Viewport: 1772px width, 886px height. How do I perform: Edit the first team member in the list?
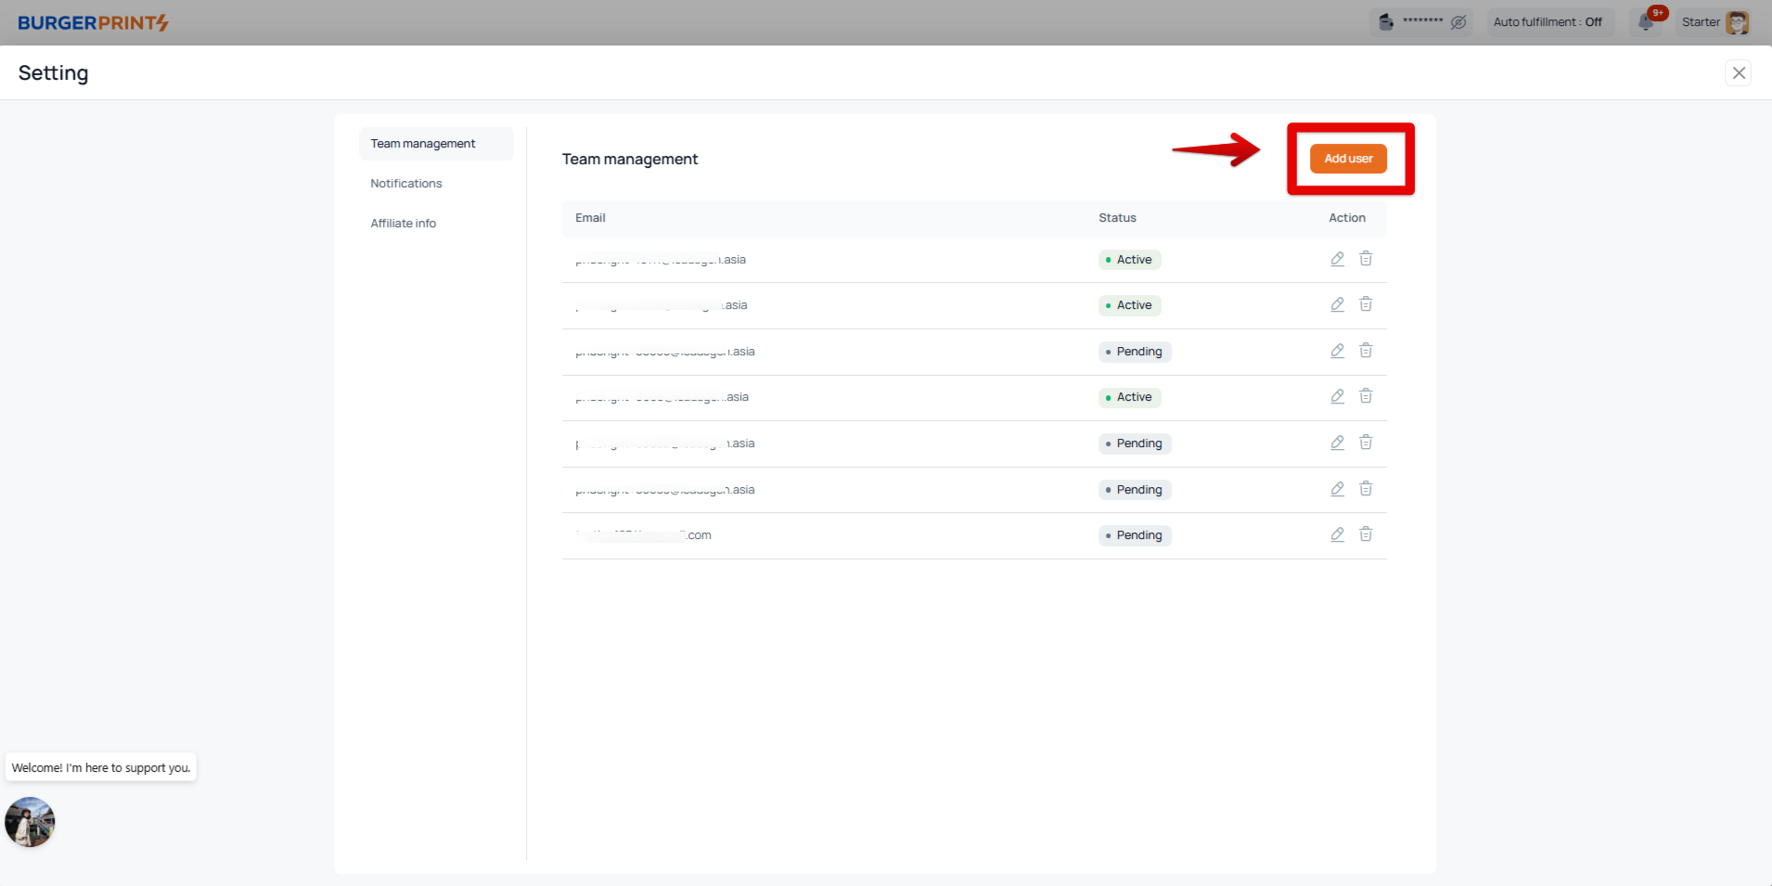point(1337,259)
